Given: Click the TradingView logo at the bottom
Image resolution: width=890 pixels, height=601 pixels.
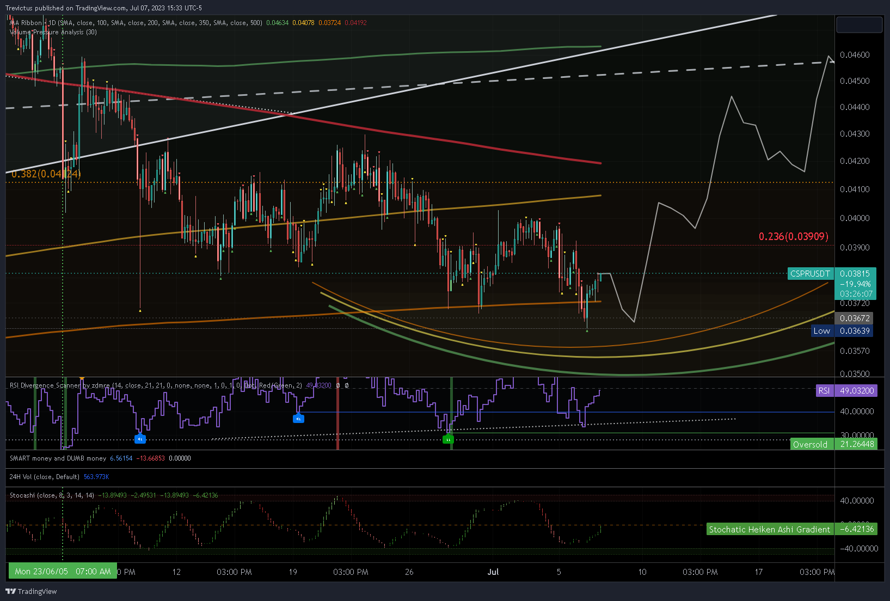Looking at the screenshot, I should (31, 591).
